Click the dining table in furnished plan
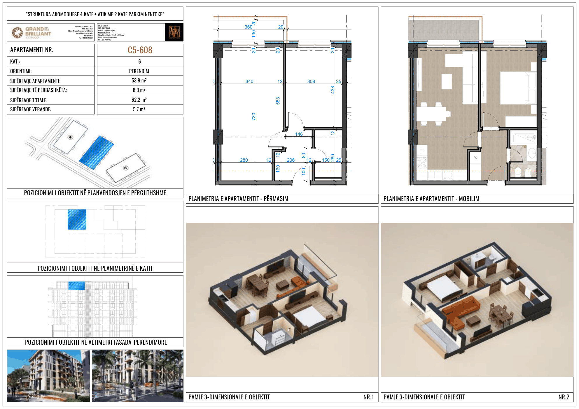 point(431,114)
